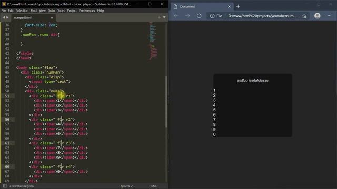Click the Sublime Text minimap
This screenshot has height=189, width=337.
(153, 41)
